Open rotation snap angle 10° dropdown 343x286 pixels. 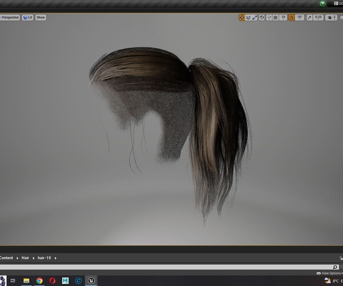(x=300, y=18)
